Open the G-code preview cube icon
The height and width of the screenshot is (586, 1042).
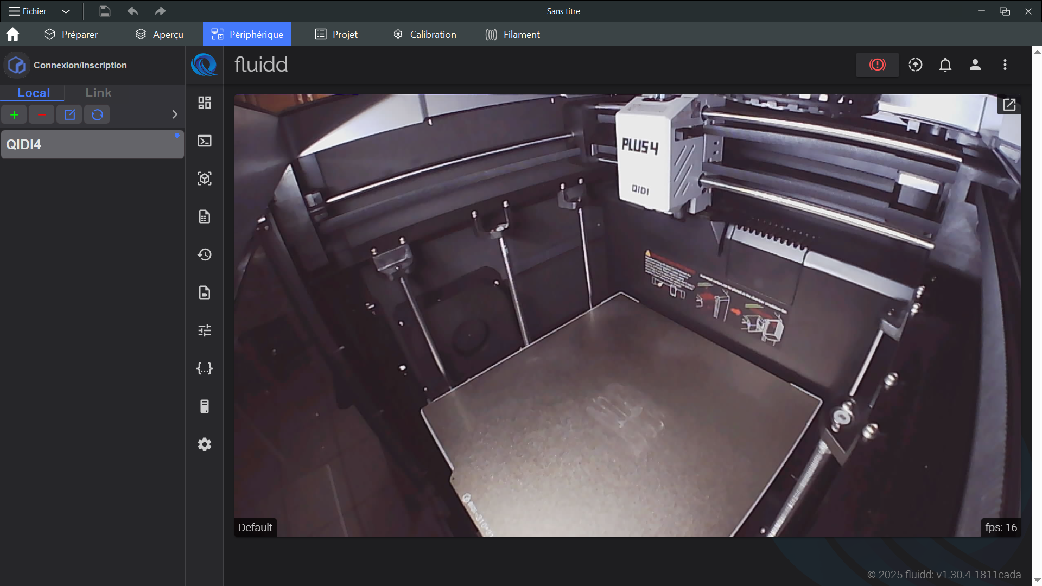(205, 179)
